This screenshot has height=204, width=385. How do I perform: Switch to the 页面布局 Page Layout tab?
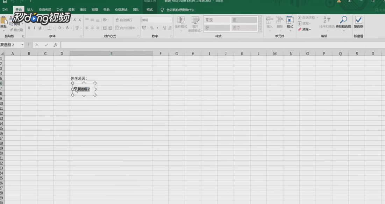coord(45,10)
